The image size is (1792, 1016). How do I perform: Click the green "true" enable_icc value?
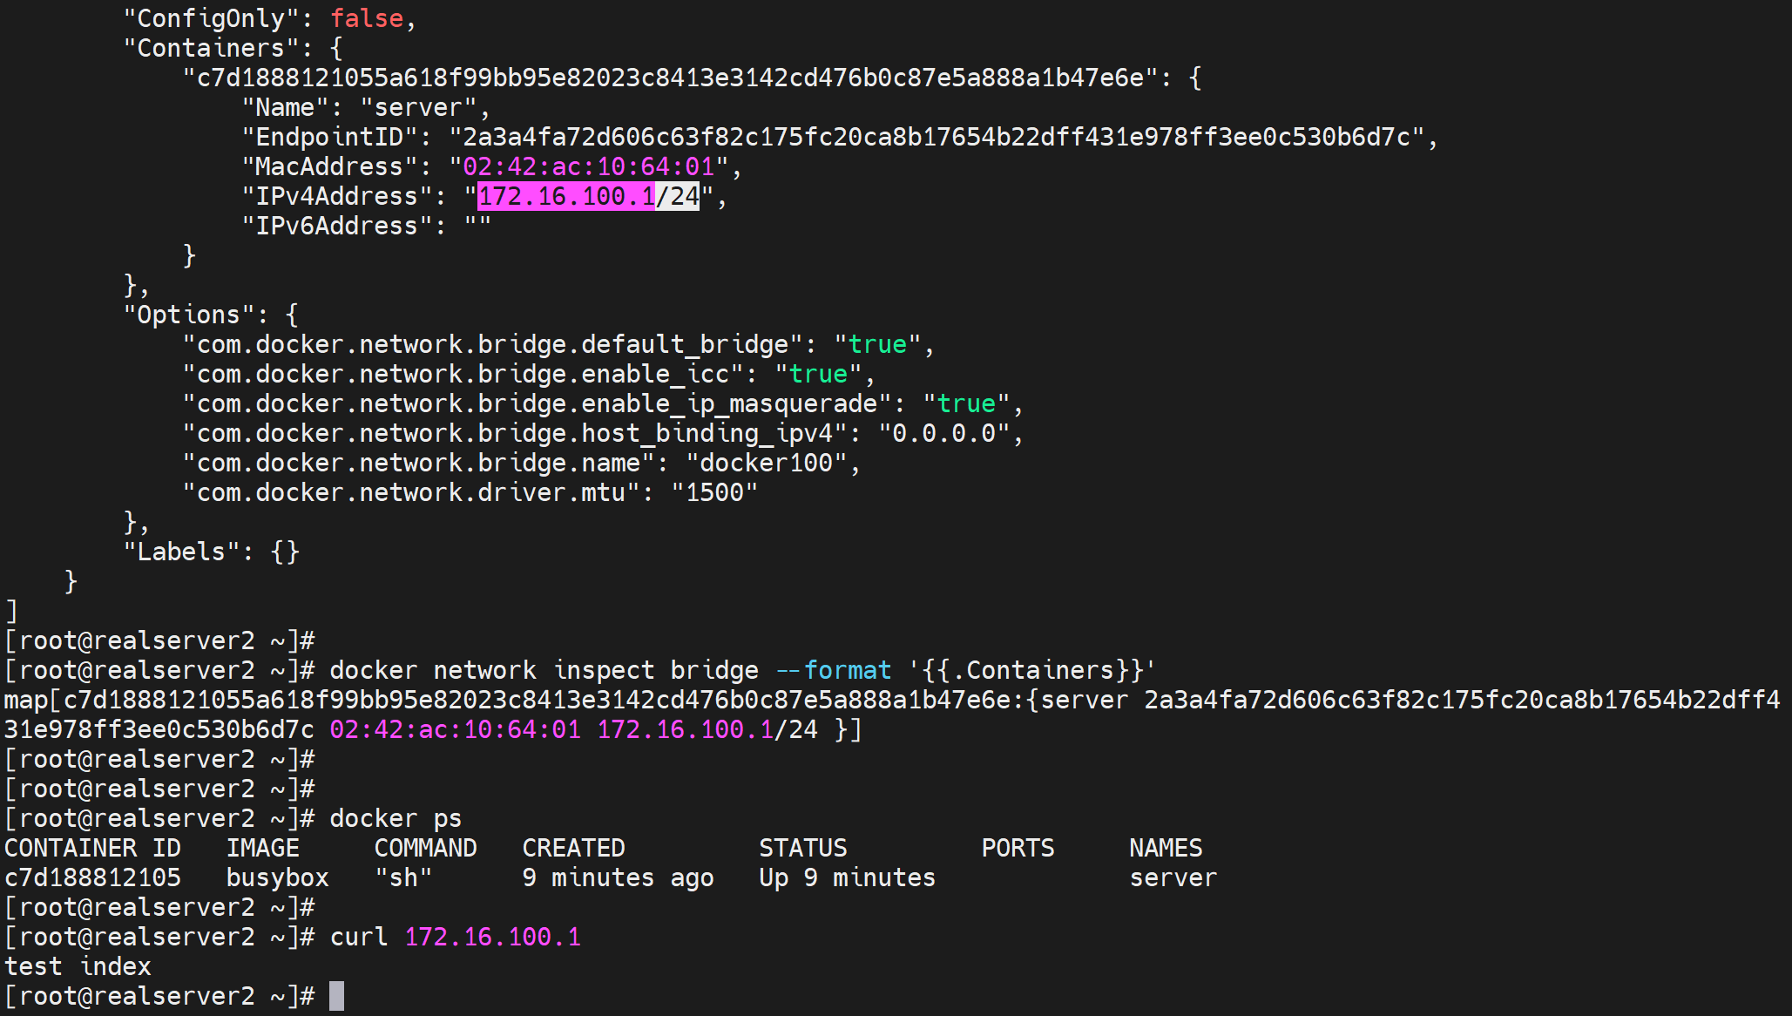point(818,374)
